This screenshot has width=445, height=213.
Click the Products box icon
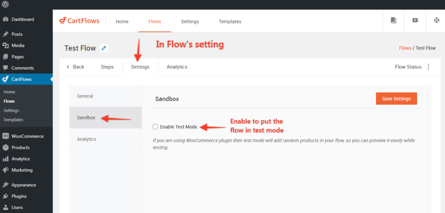5,147
